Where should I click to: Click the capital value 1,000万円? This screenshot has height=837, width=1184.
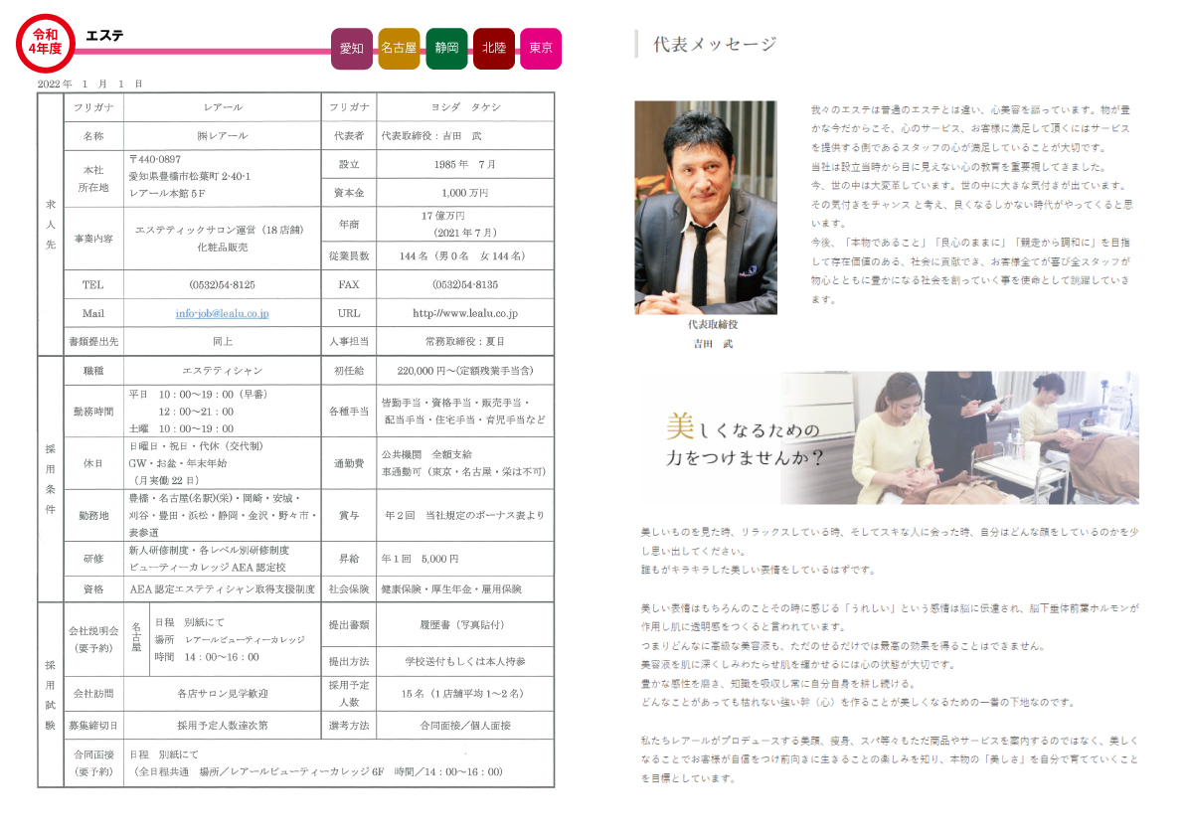[x=465, y=193]
